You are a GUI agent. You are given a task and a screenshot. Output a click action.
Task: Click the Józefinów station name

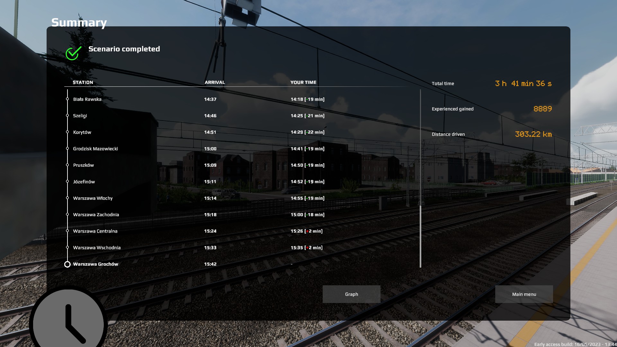click(x=84, y=182)
